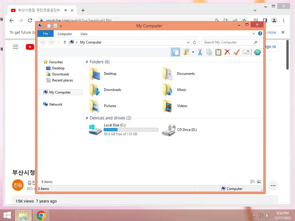Mute the YouTube tab audio icon
This screenshot has width=295, height=221.
[x=66, y=10]
